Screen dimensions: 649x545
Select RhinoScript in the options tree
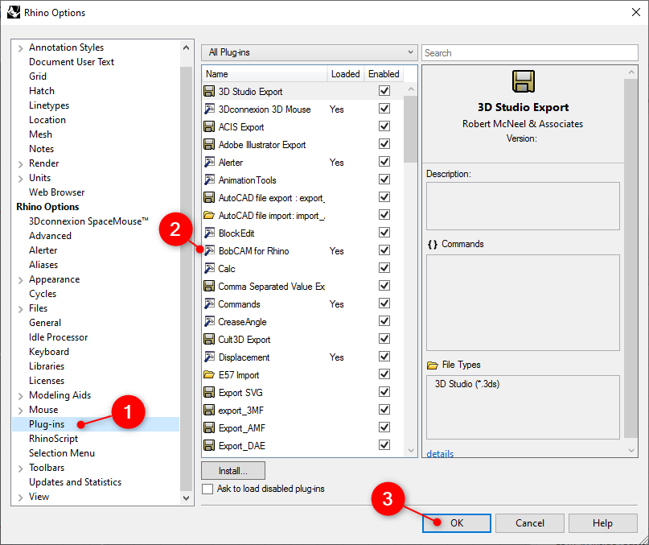point(53,439)
